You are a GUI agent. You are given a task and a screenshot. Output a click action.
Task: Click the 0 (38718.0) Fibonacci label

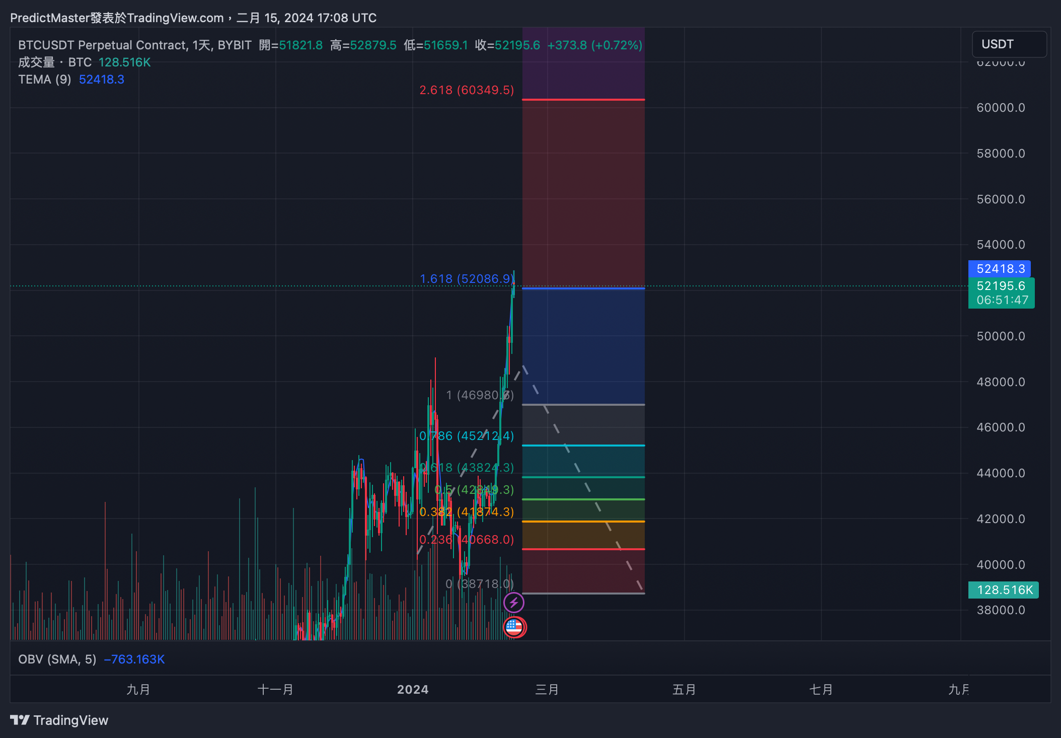click(480, 584)
